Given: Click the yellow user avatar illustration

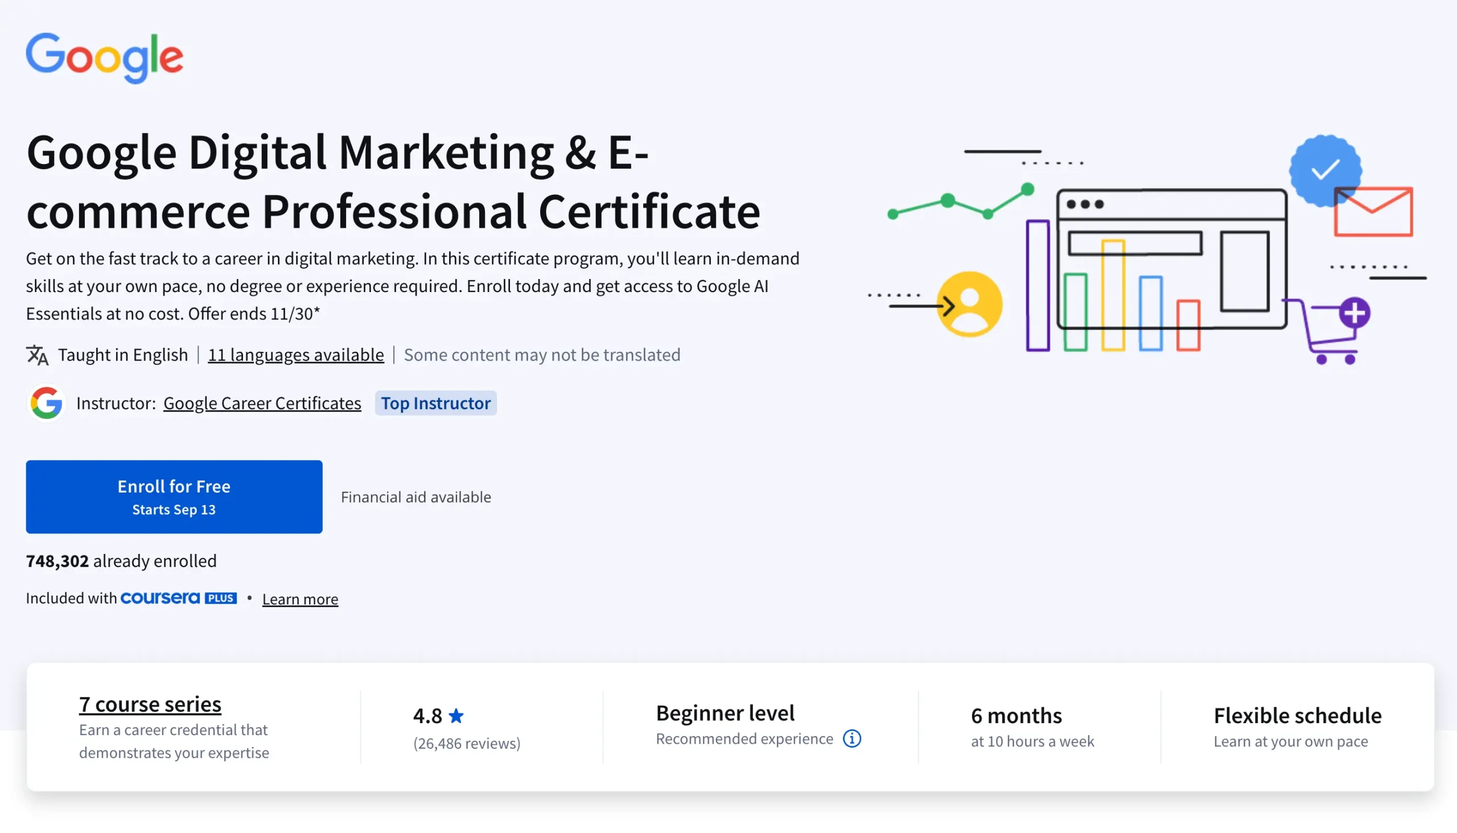Looking at the screenshot, I should click(970, 305).
